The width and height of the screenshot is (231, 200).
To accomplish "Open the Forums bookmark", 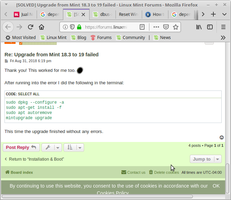I will (x=101, y=38).
